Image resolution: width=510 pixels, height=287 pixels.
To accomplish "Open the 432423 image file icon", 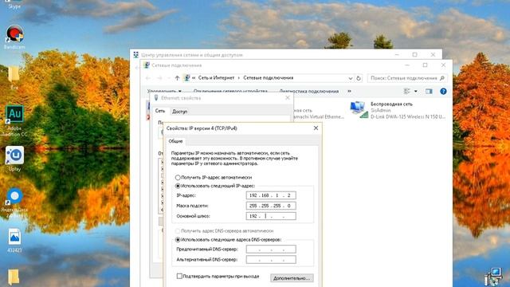I will 14,237.
